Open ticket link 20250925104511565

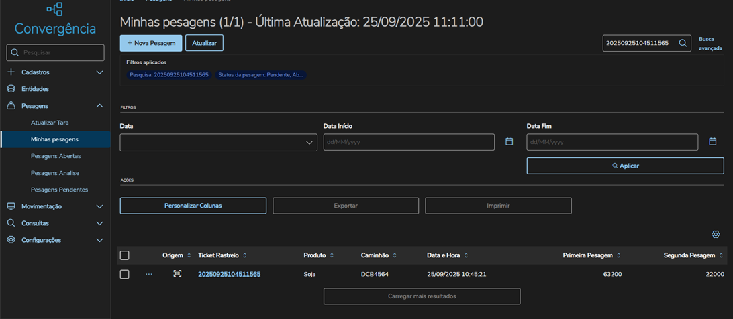point(229,274)
